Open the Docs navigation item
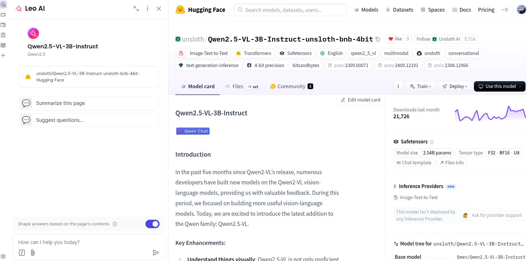Screen dimensions: 527x261 pos(461,10)
